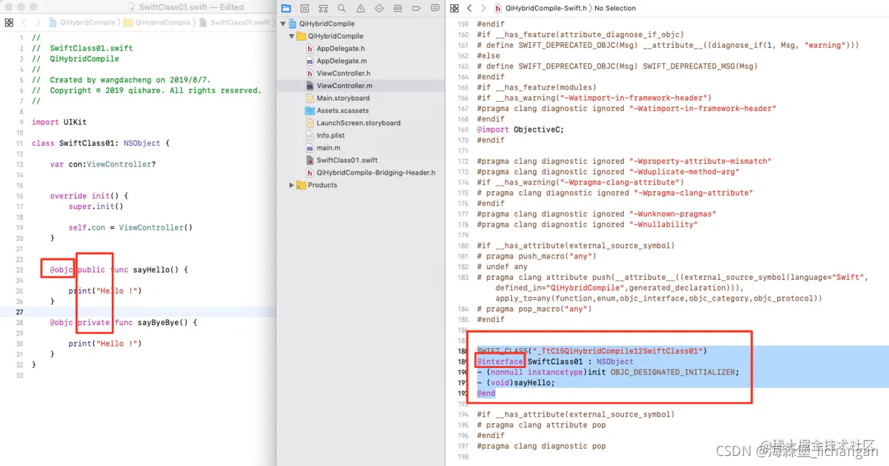Image resolution: width=889 pixels, height=466 pixels.
Task: Go forward in left Swift editor
Action: [x=37, y=22]
